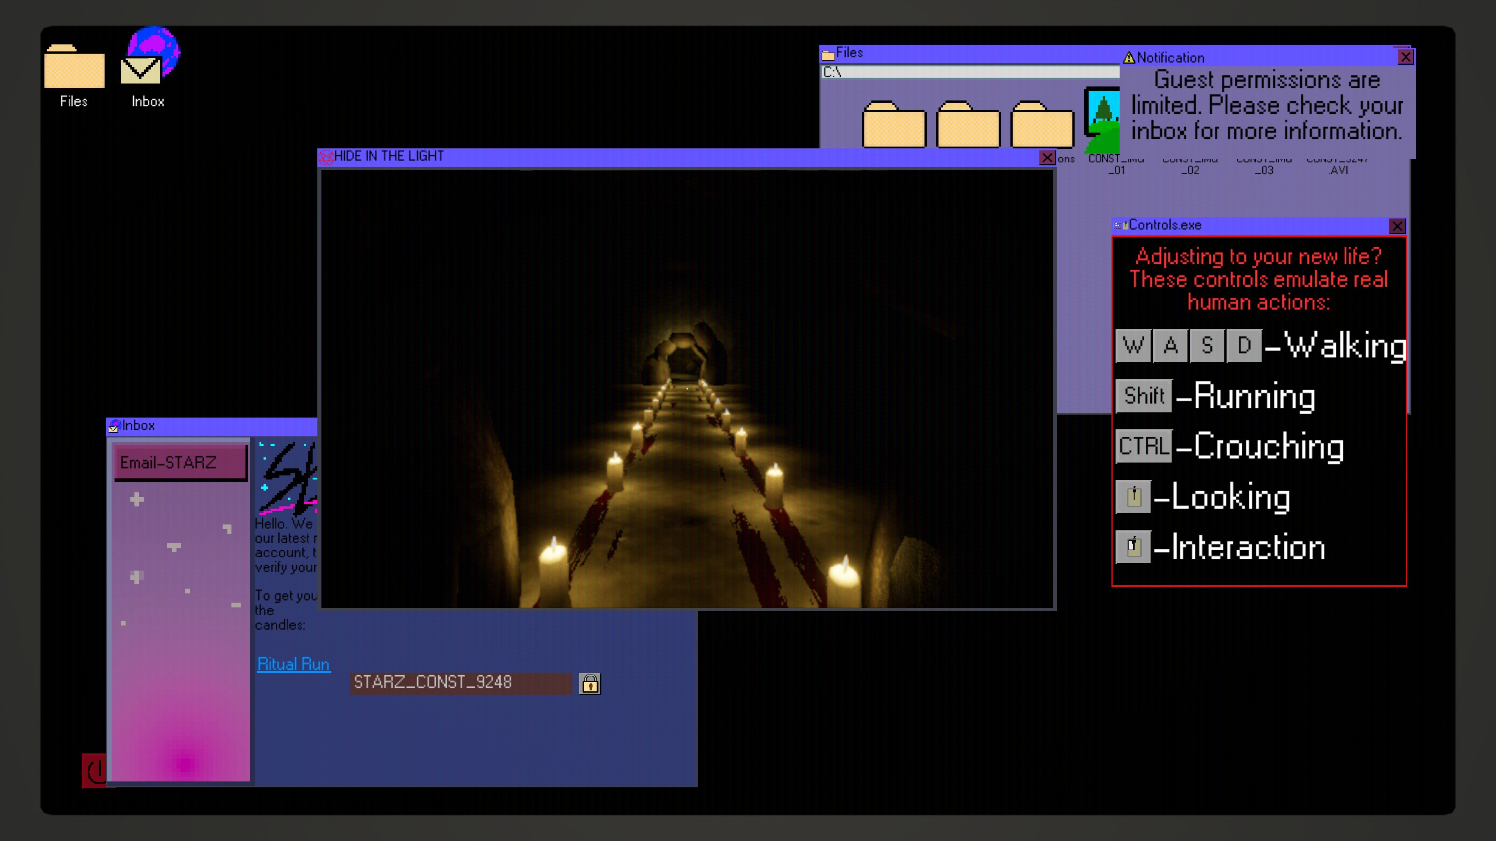Open the CONST_IMG_01 picture file icon

(x=1103, y=120)
